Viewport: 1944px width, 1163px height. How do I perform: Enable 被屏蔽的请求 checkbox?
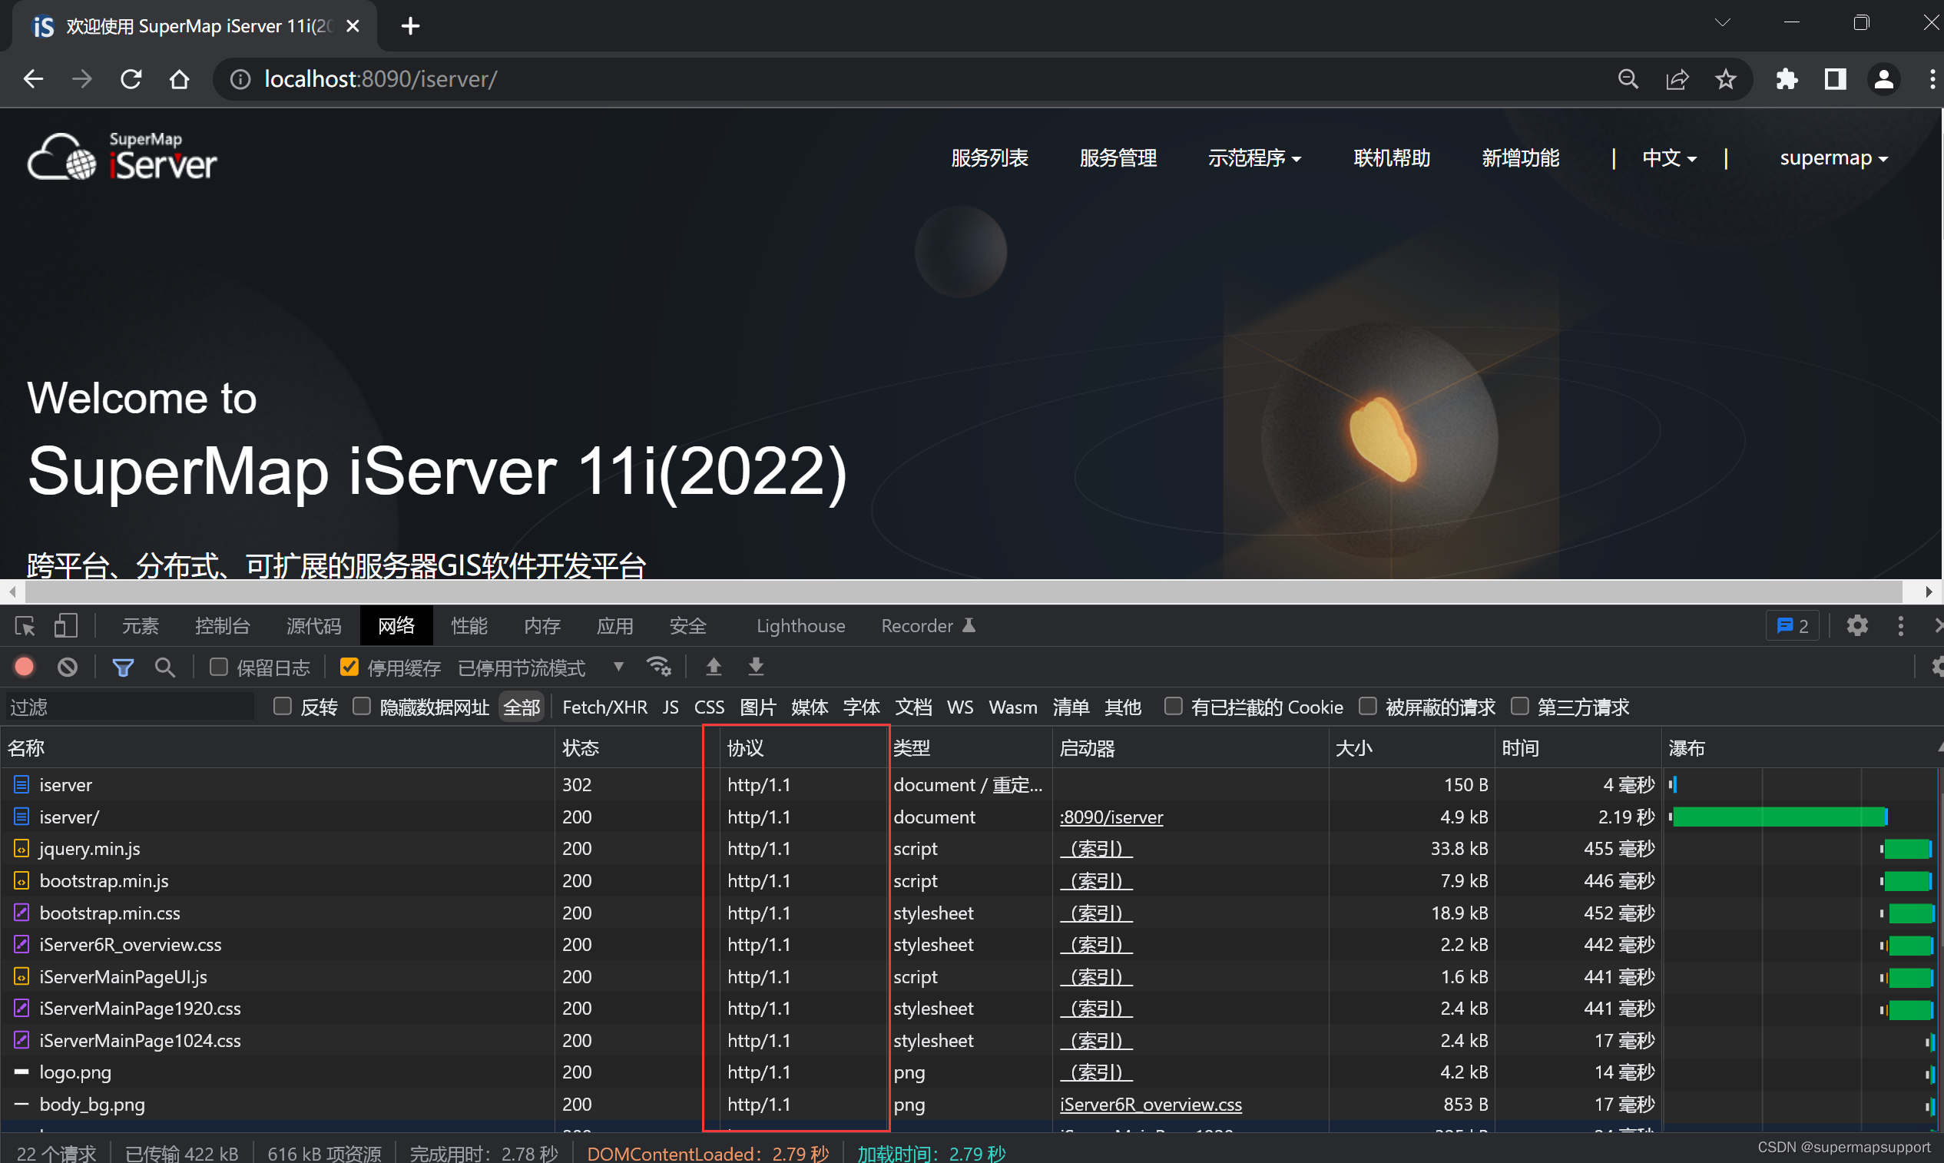(1367, 707)
